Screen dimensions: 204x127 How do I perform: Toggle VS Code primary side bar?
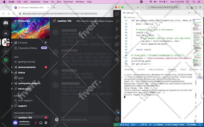(187, 7)
